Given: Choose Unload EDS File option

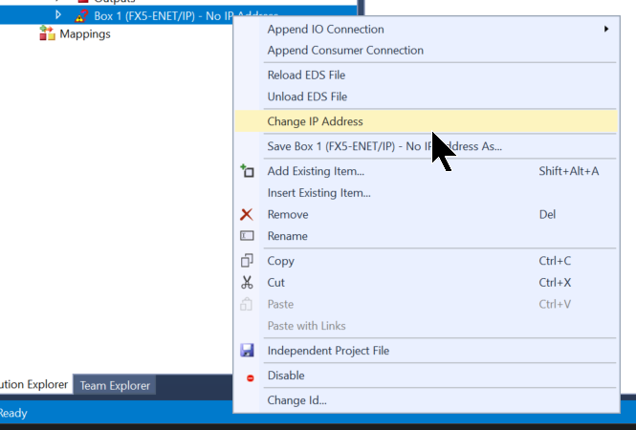Looking at the screenshot, I should [307, 97].
